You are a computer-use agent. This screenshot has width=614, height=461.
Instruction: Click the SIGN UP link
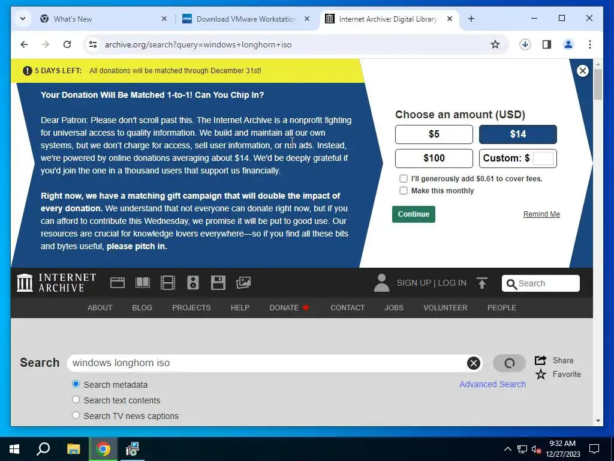pos(414,283)
